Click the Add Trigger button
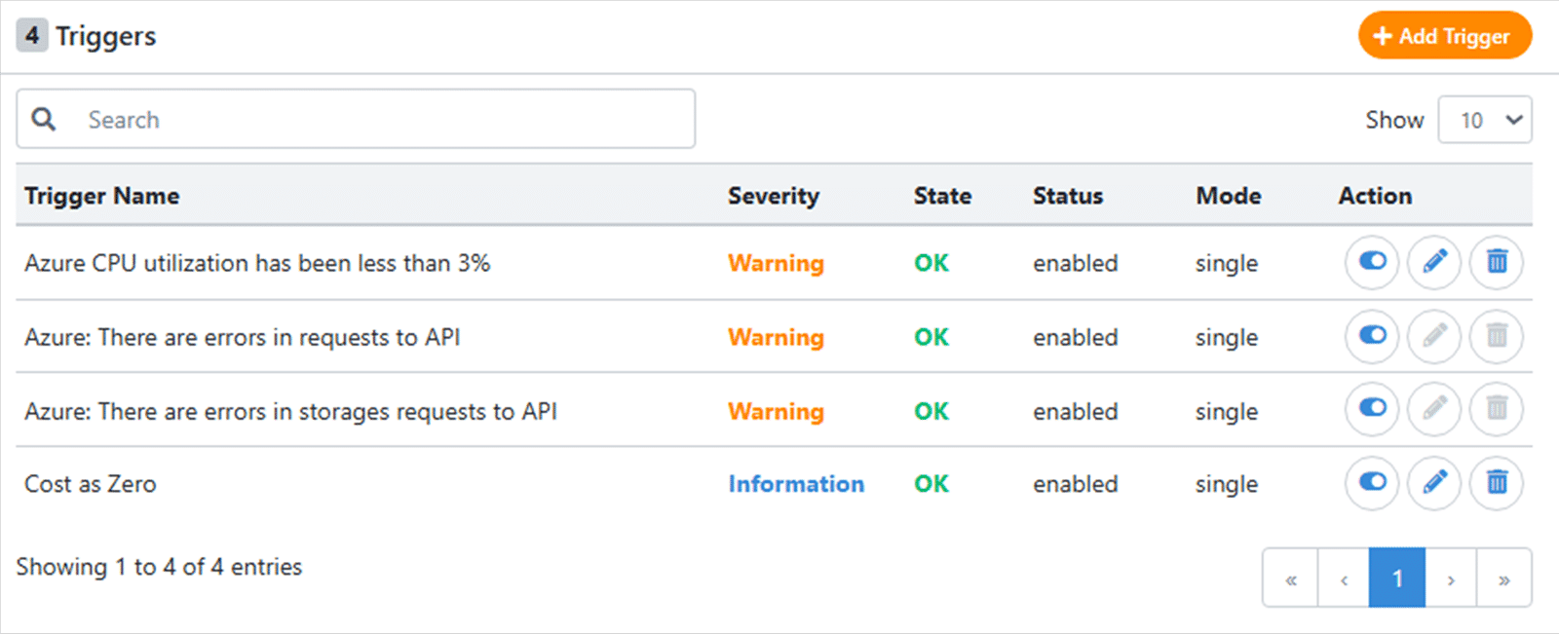The height and width of the screenshot is (634, 1559). coord(1445,36)
